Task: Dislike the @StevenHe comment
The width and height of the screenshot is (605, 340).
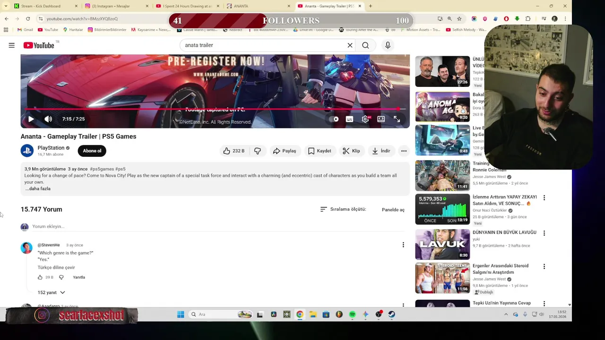Action: [61, 277]
